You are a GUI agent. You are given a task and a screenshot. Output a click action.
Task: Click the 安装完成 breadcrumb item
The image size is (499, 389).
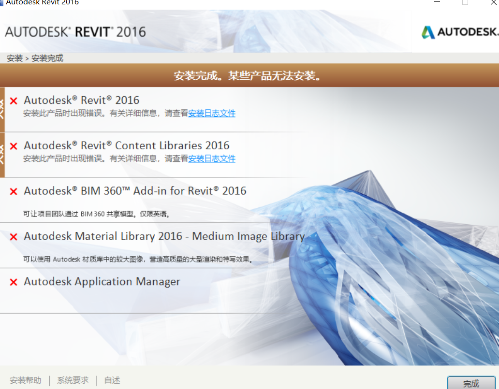pyautogui.click(x=47, y=58)
